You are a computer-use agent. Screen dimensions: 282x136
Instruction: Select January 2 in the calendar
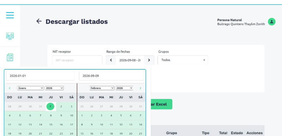point(61,106)
